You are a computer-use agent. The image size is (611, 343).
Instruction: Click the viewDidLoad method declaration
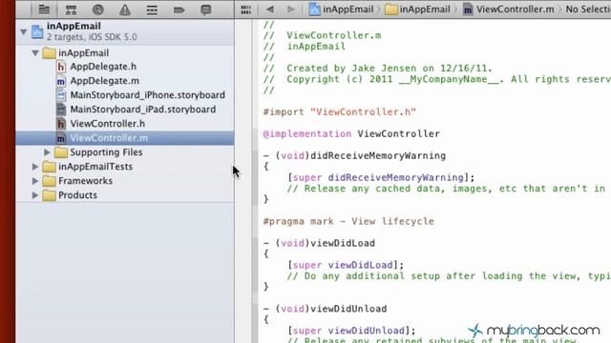319,243
